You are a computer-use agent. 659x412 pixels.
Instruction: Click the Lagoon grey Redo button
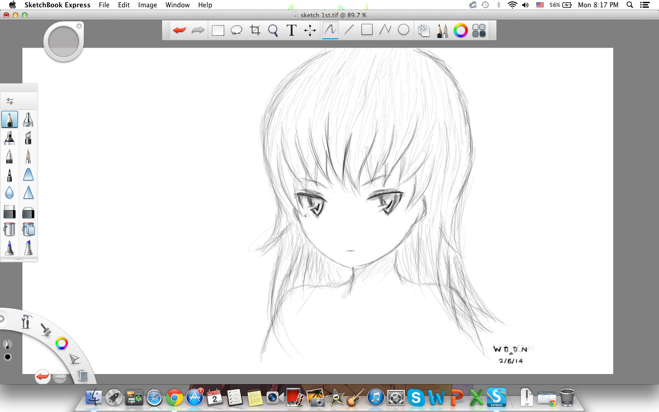coord(60,377)
